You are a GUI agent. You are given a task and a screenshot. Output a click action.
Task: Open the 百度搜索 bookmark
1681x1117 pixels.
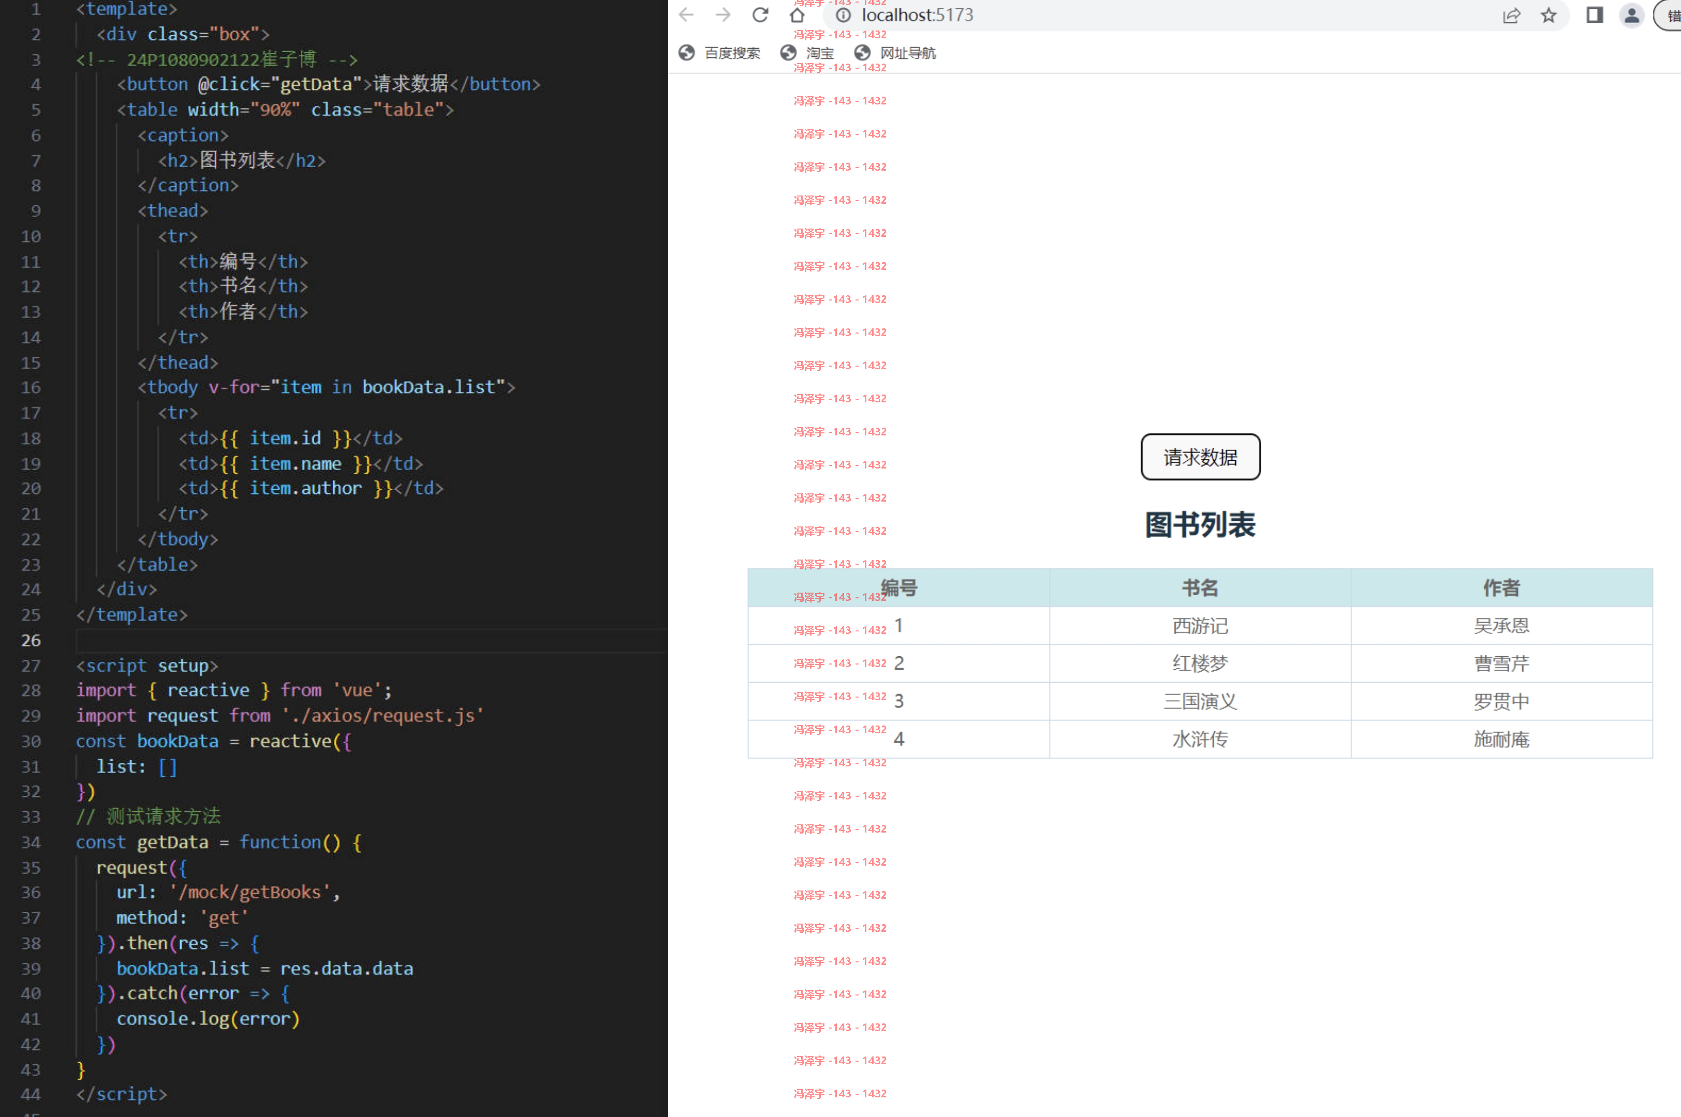718,53
